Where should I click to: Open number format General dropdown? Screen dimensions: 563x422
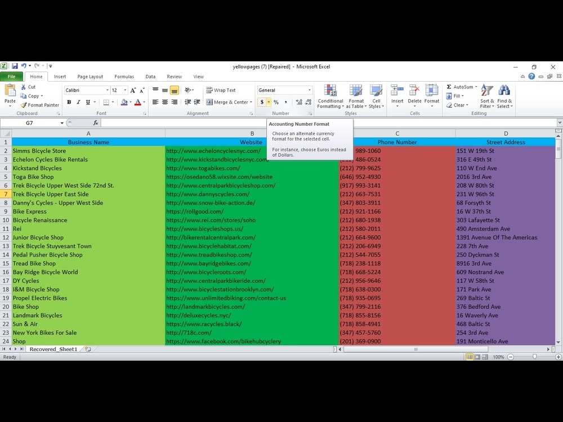(310, 90)
